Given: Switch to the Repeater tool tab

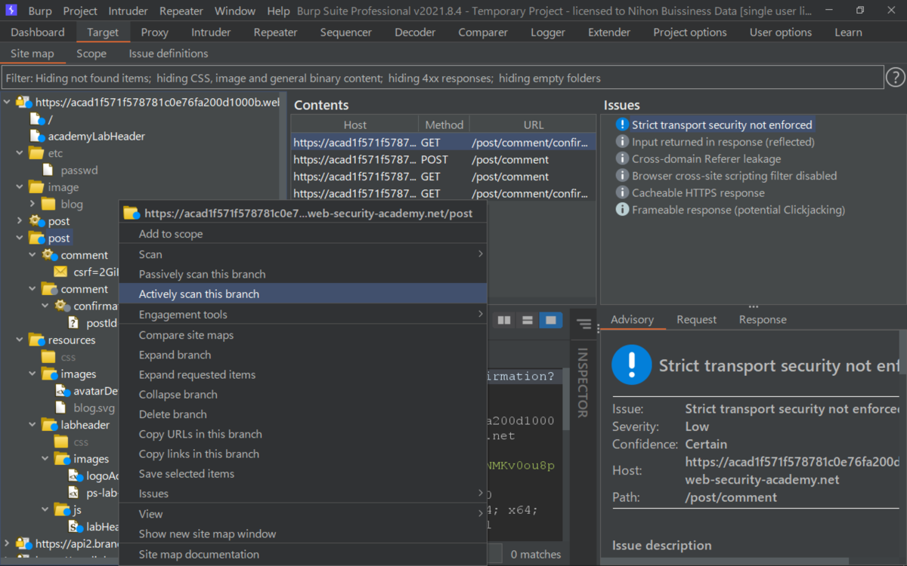Looking at the screenshot, I should pos(275,32).
